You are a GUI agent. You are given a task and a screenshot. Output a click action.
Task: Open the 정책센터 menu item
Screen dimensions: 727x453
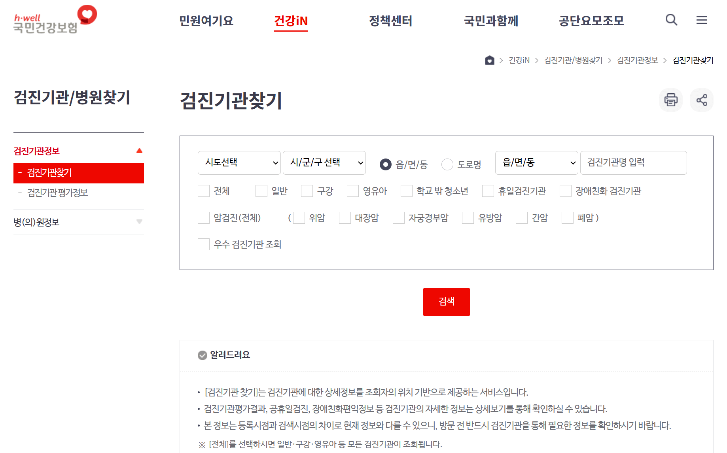click(x=390, y=21)
